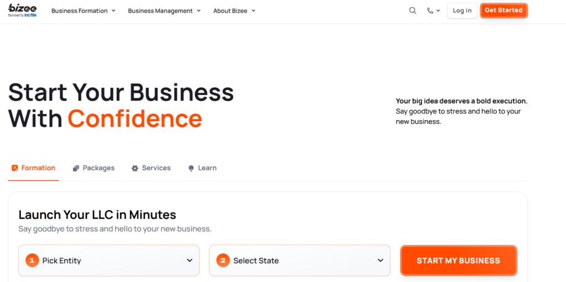Click the orange step 1 badge
Viewport: 566px width, 282px height.
[32, 260]
